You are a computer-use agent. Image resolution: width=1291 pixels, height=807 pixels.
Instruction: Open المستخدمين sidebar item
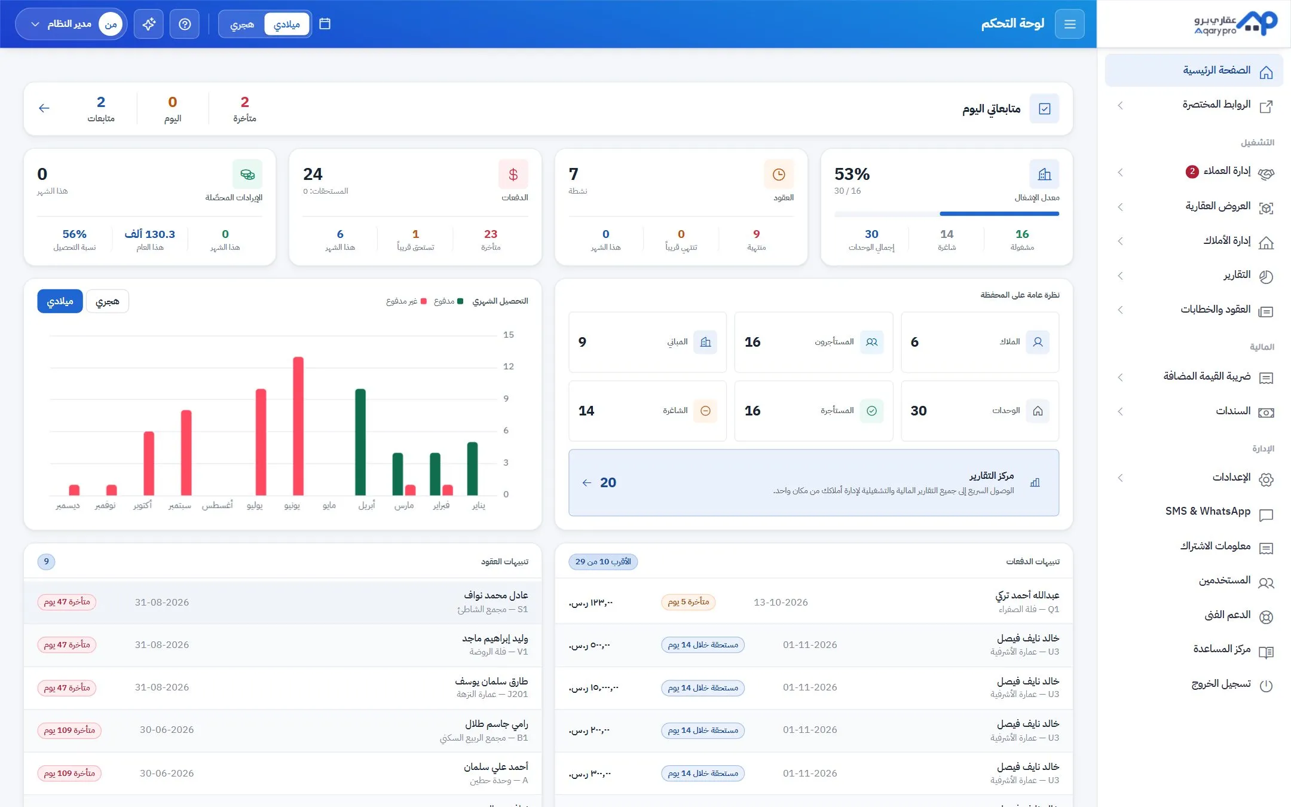pyautogui.click(x=1194, y=581)
